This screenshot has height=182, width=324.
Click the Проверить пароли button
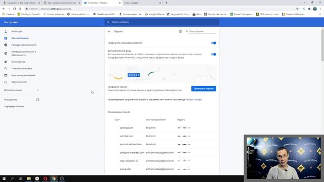coord(204,89)
